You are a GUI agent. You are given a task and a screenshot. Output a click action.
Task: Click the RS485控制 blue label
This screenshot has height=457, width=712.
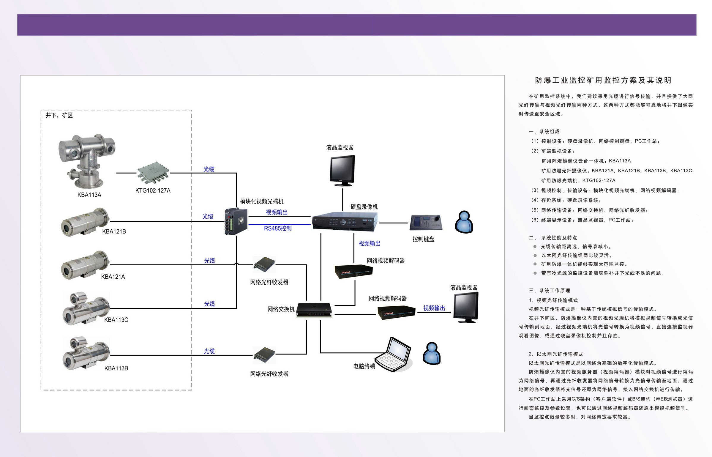click(x=278, y=228)
